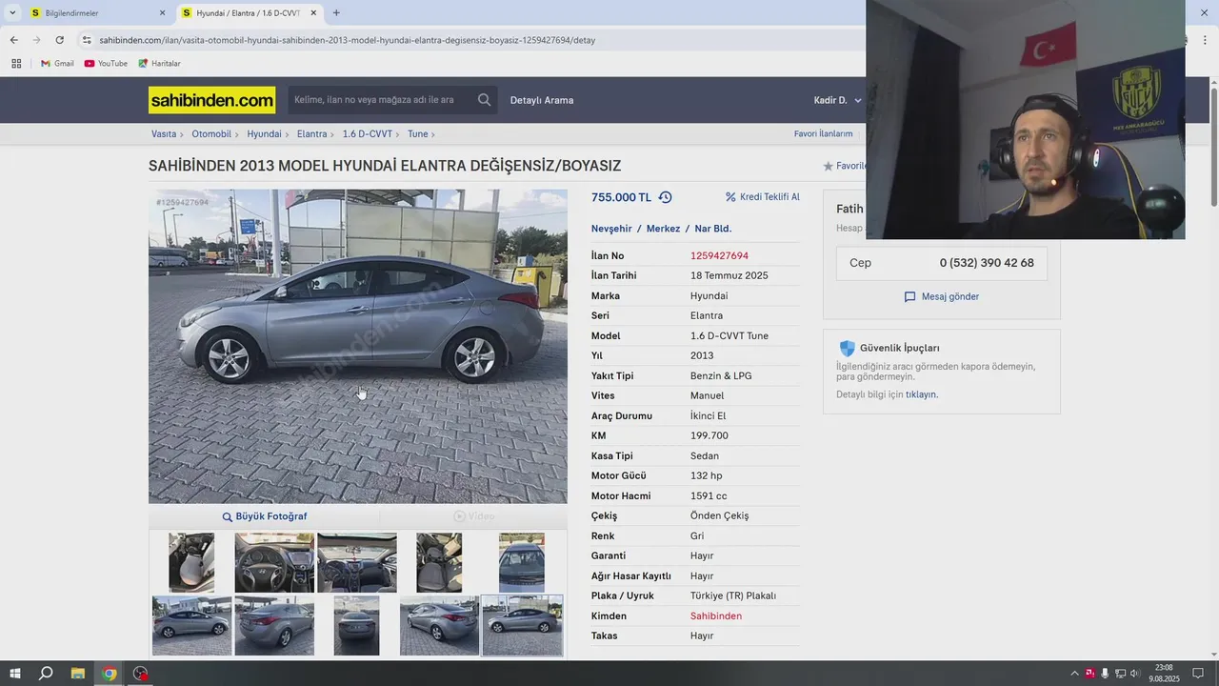Click the Hyundai breadcrumb

(264, 134)
